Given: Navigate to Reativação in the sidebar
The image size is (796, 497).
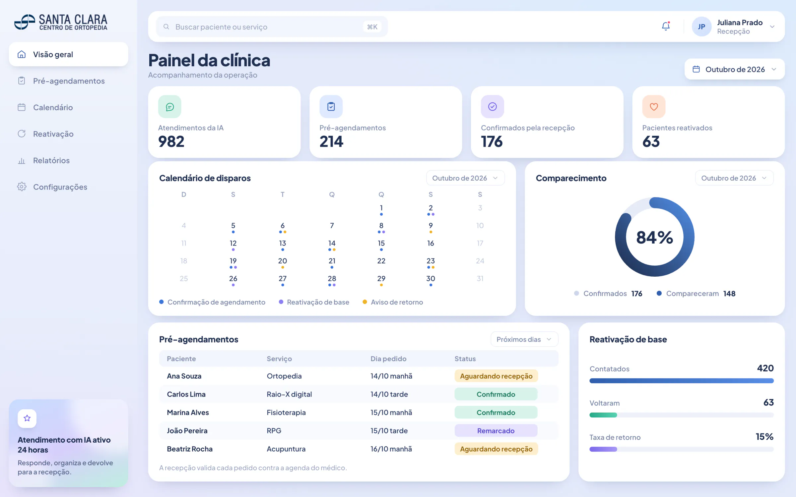Looking at the screenshot, I should point(68,134).
